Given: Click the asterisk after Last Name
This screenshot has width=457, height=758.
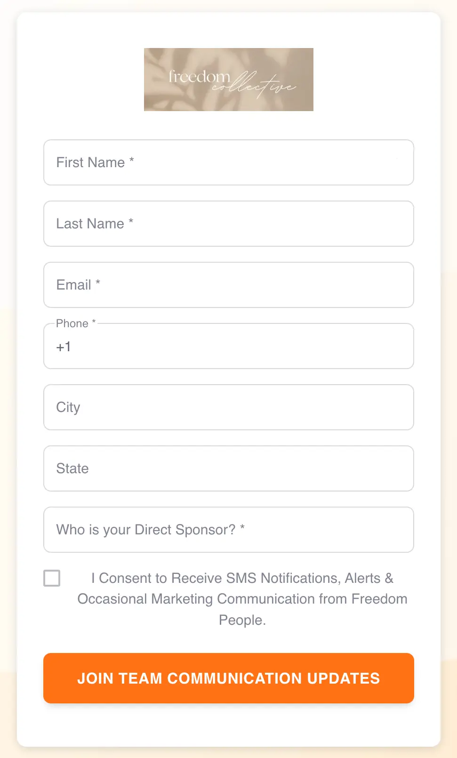Looking at the screenshot, I should tap(131, 222).
